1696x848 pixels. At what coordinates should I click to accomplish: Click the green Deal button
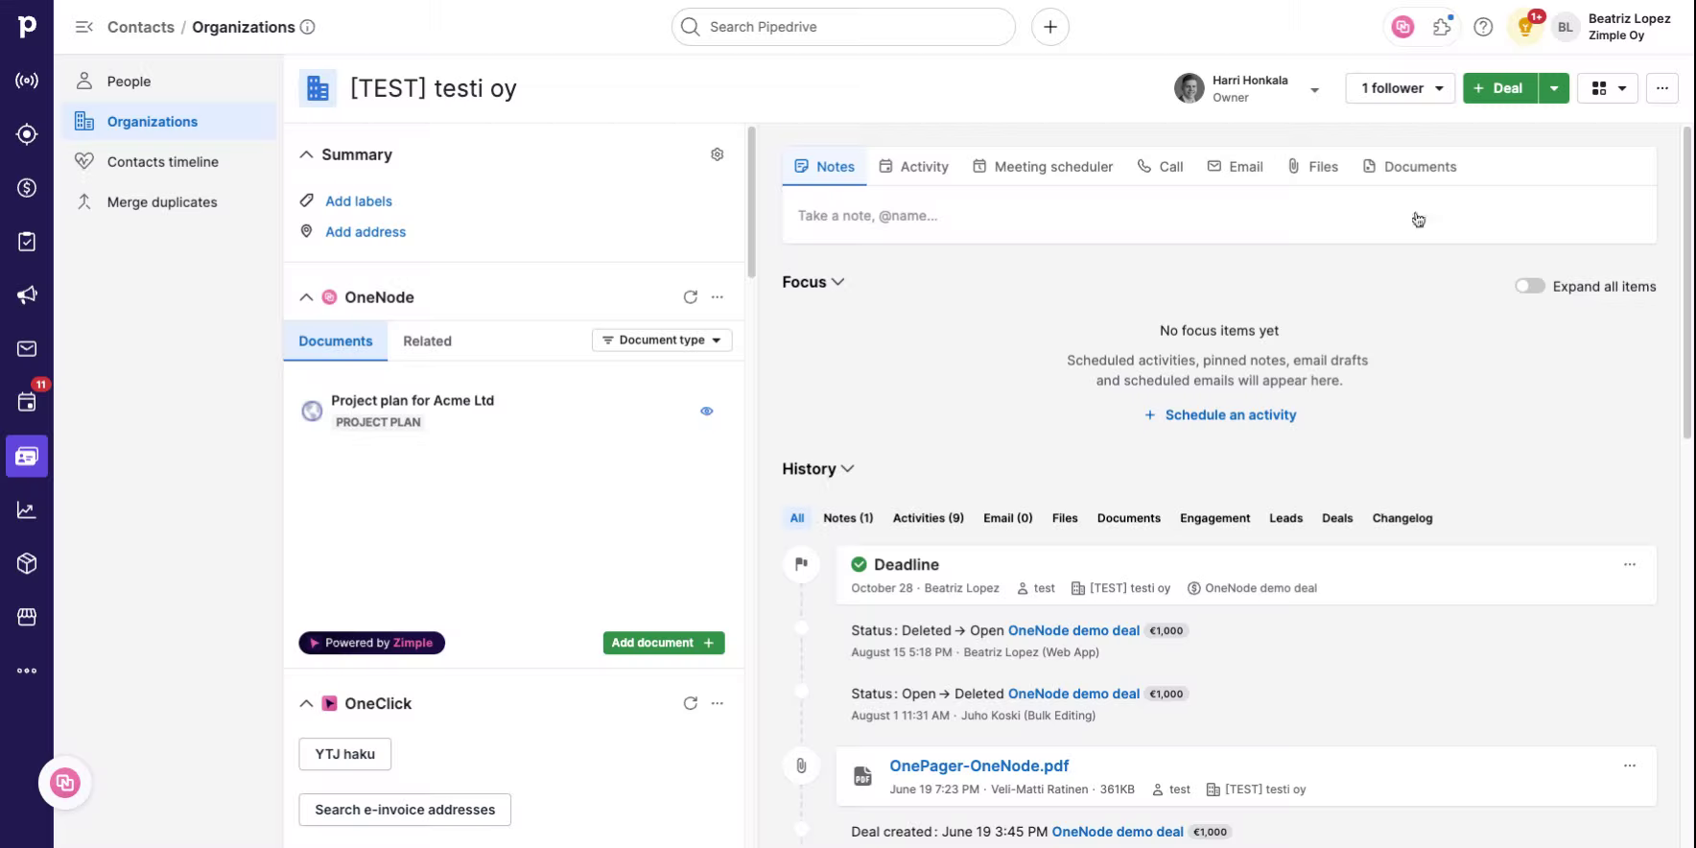(1500, 88)
